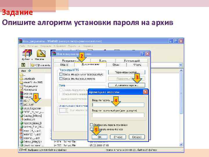Viewport: 209px width, 157px height.
Task: Select the Kapitan_Nemo torrent file icon
Action: 21,123
